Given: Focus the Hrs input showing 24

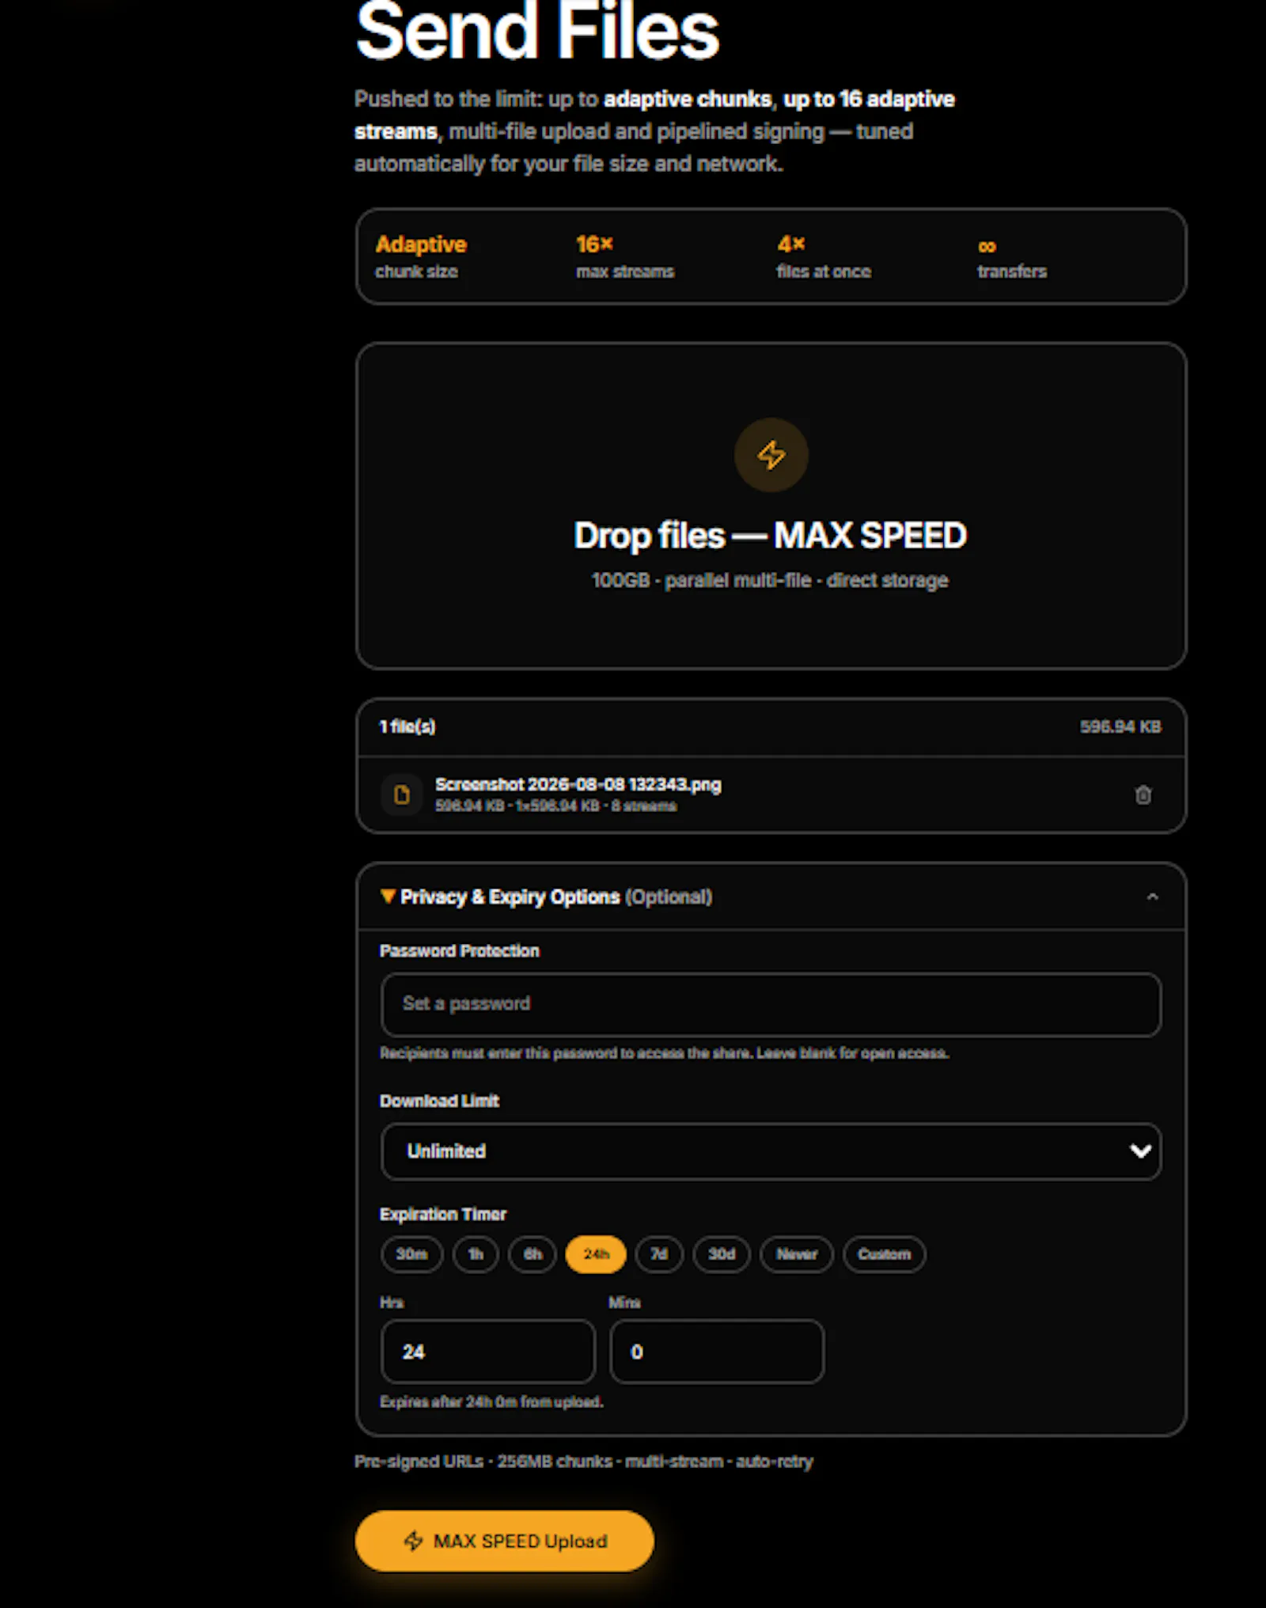Looking at the screenshot, I should coord(488,1352).
